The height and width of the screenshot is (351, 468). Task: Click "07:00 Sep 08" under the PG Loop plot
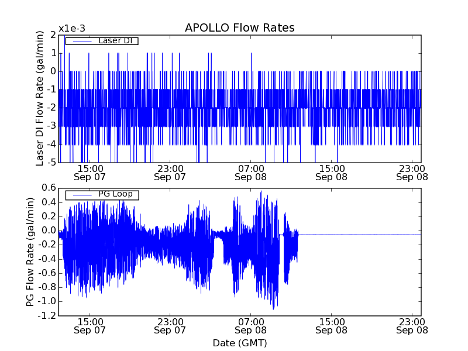coord(251,326)
